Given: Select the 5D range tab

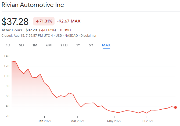Looking at the screenshot, I should coord(21,45).
